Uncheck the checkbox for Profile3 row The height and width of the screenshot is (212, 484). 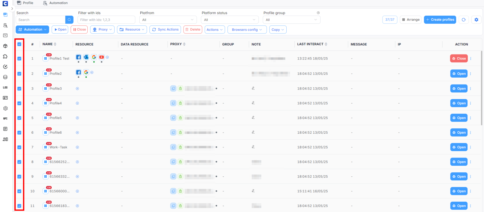pos(19,89)
